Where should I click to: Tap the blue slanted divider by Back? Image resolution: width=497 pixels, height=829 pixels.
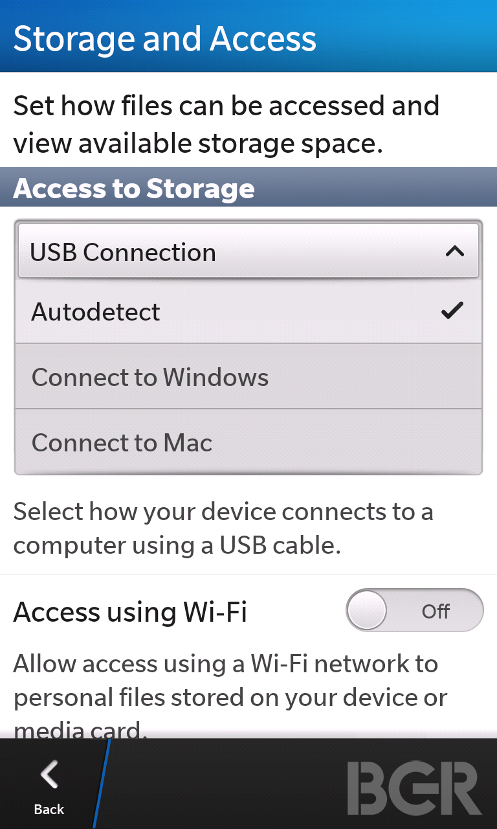102,784
